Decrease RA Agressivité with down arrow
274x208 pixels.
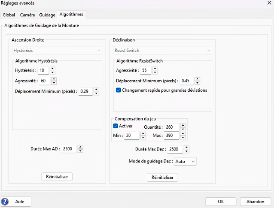coord(54,83)
